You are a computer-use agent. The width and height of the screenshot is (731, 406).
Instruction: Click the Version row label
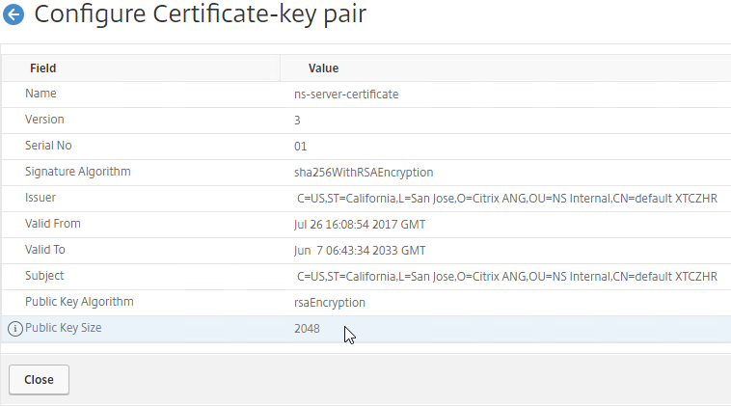point(44,120)
